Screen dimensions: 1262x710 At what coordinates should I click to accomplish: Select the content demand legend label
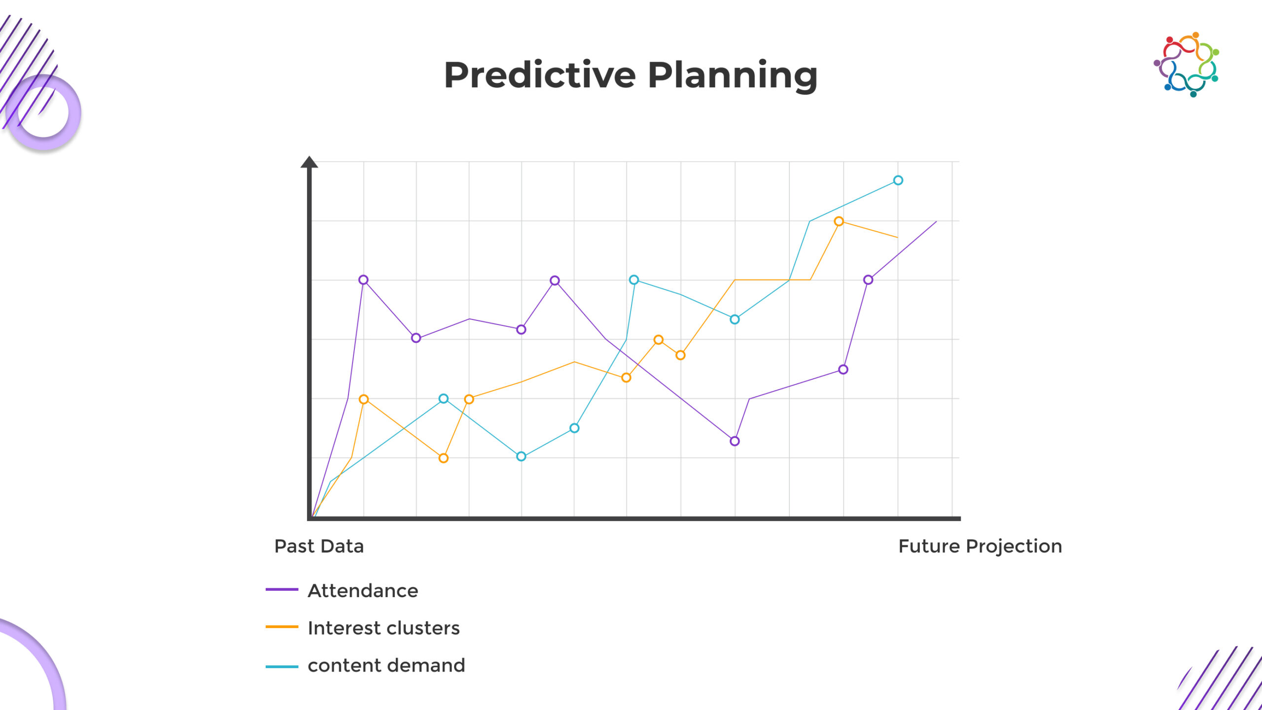pyautogui.click(x=386, y=666)
